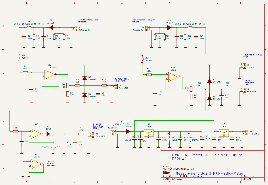Select the 'From directional coupler Reflected' note
Image resolution: width=268 pixels, height=185 pixels.
pos(89,21)
